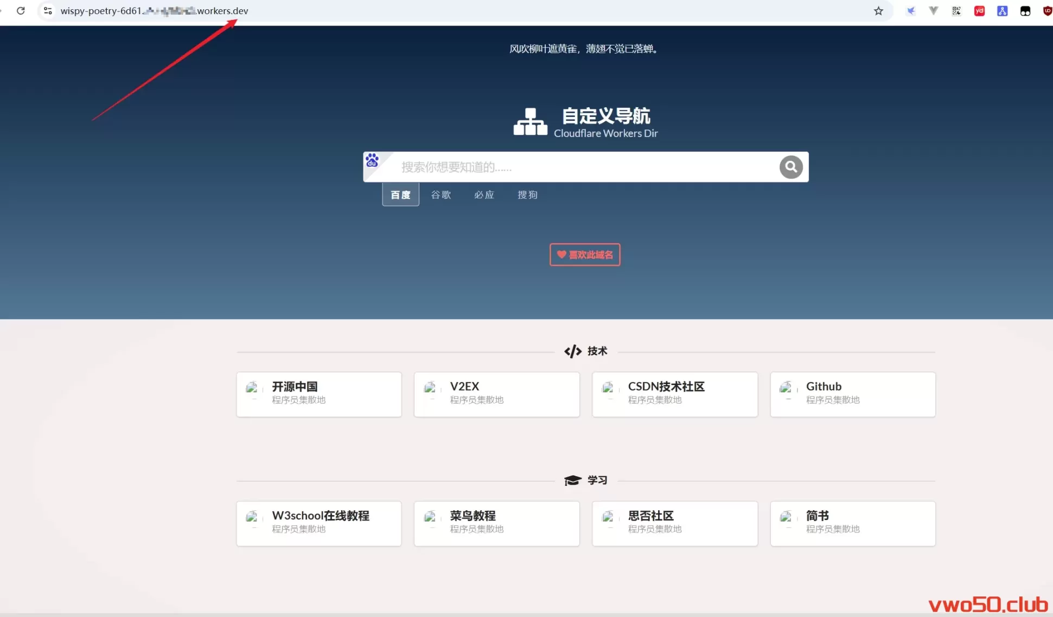
Task: Open the 菜鸟教程 card
Action: point(496,523)
